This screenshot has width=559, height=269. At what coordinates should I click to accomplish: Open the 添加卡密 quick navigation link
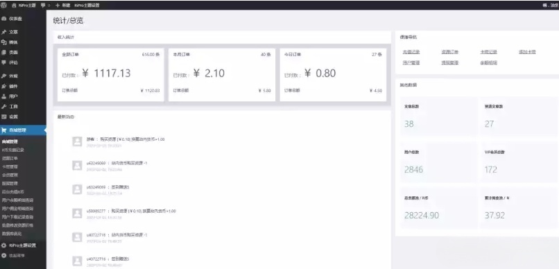527,52
